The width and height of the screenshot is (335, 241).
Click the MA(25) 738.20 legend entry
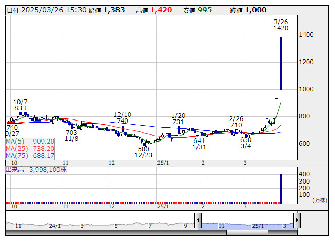coord(30,148)
